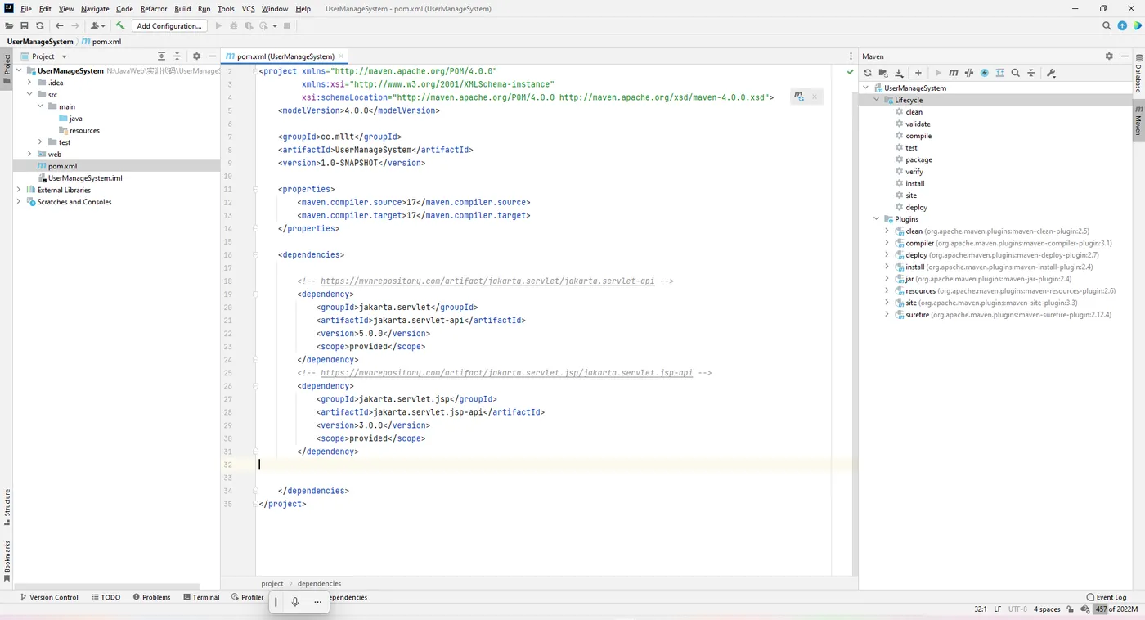Click Find magnifier in Maven toolbar

click(x=1015, y=73)
